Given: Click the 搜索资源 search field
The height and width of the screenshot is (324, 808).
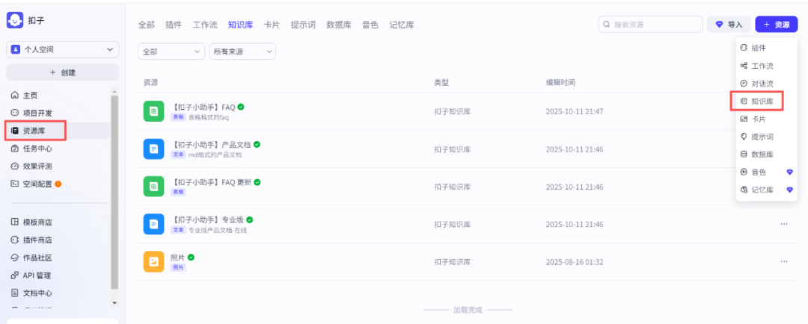Looking at the screenshot, I should [x=651, y=24].
